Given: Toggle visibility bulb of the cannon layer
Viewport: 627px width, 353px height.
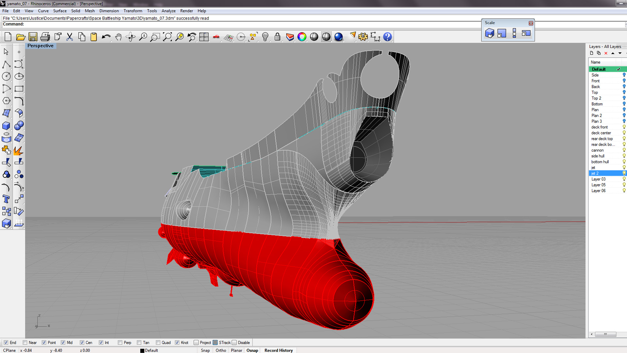Looking at the screenshot, I should click(x=624, y=150).
